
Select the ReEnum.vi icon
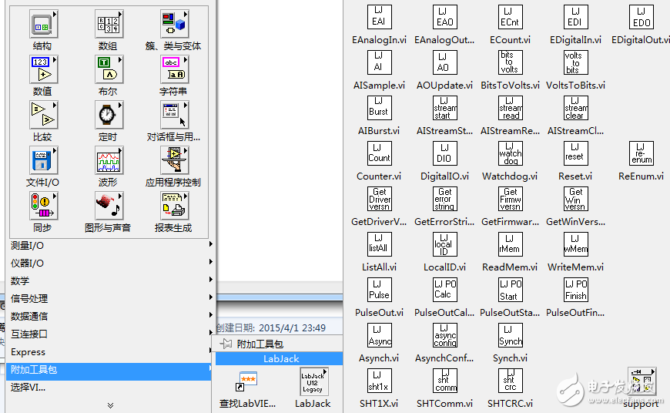click(x=642, y=153)
